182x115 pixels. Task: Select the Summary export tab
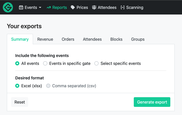coord(20,39)
